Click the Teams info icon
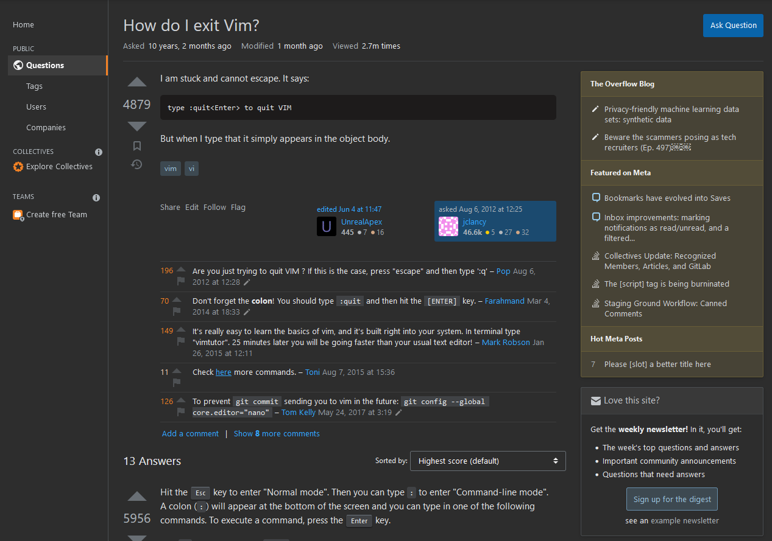Viewport: 772px width, 541px height. point(96,198)
